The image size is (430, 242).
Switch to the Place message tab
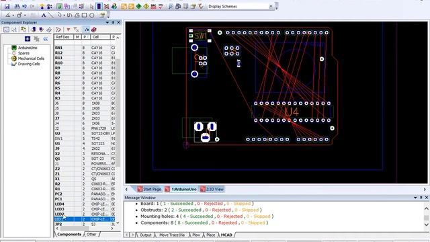coord(210,235)
